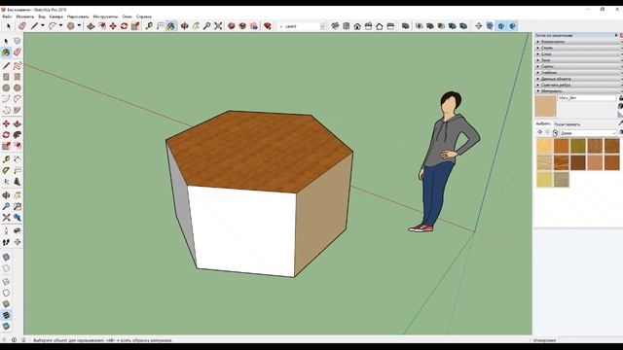Choose Freehand tool in left toolbar
This screenshot has height=350, width=623.
(18, 65)
